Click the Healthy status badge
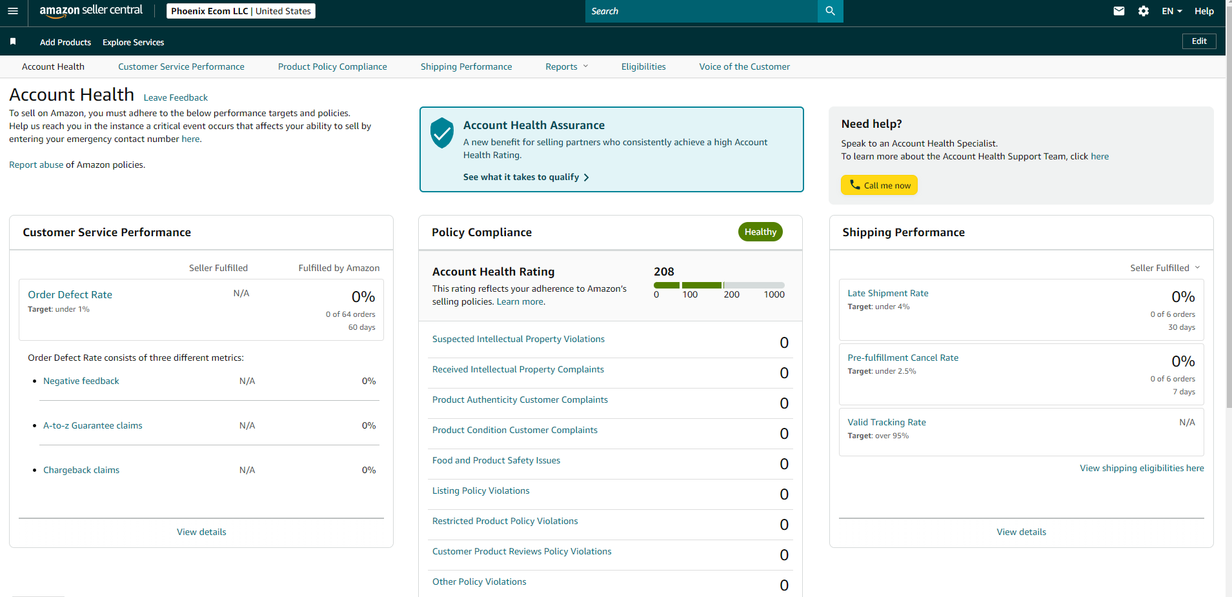 pyautogui.click(x=760, y=232)
